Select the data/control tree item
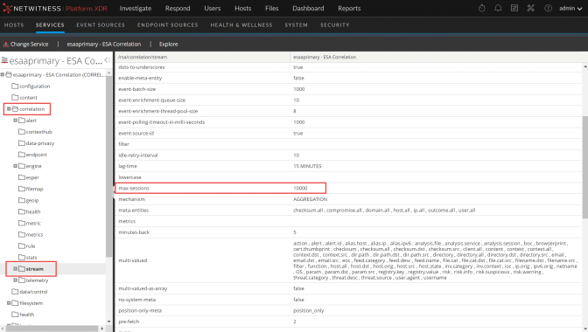 click(33, 292)
